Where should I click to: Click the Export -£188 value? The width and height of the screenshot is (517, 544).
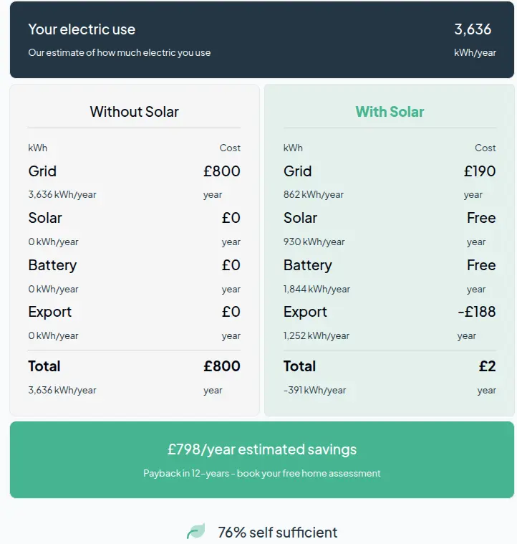click(x=476, y=312)
